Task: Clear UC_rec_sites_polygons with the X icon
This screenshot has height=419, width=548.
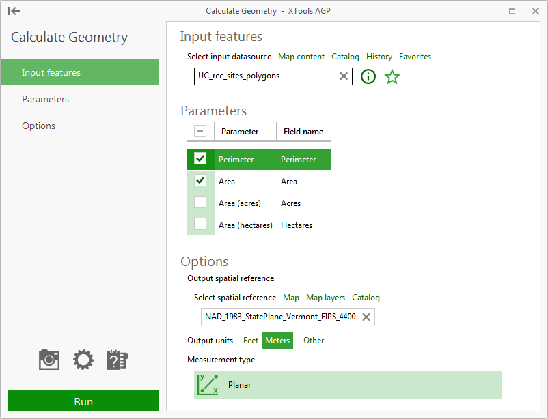Action: [x=344, y=76]
